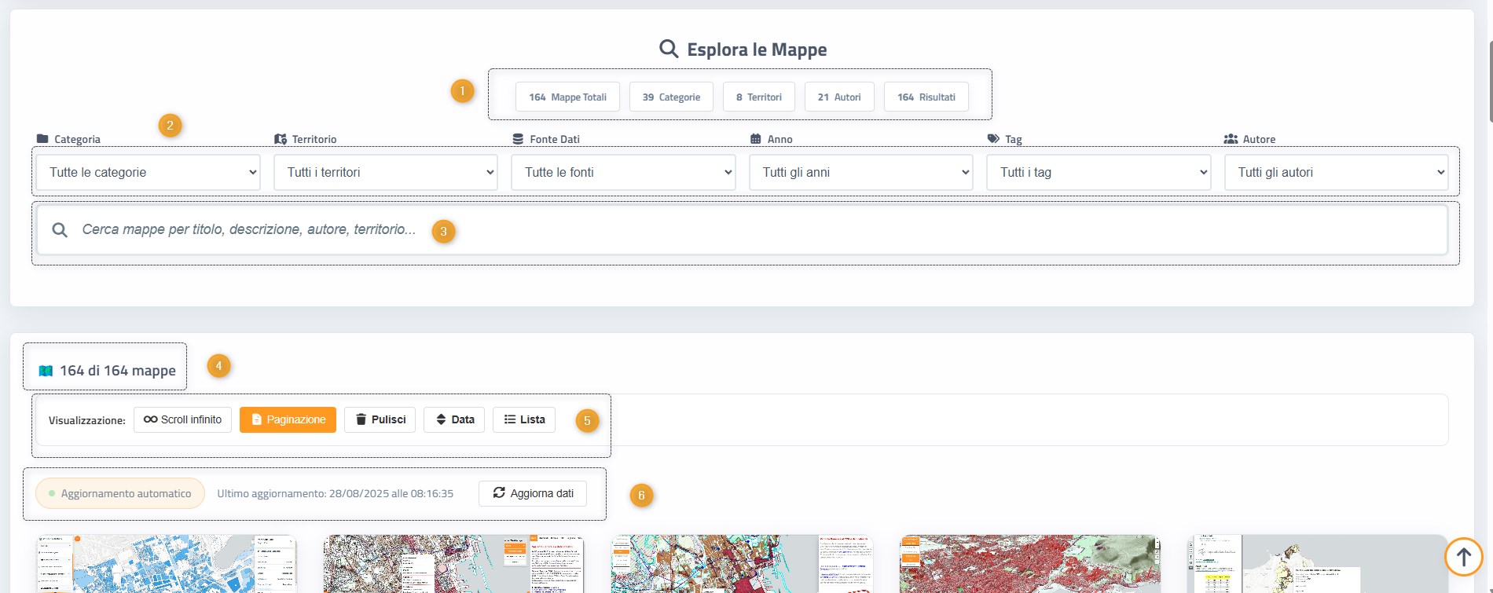Select Paginazione view mode
The image size is (1493, 593).
288,419
